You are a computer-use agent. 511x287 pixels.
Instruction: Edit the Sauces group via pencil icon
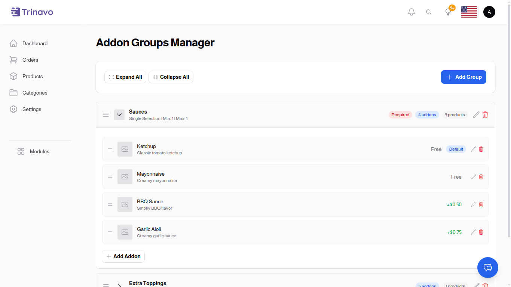coord(476,115)
